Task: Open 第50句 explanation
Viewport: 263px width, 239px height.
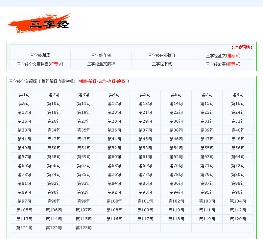Action: 54,148
